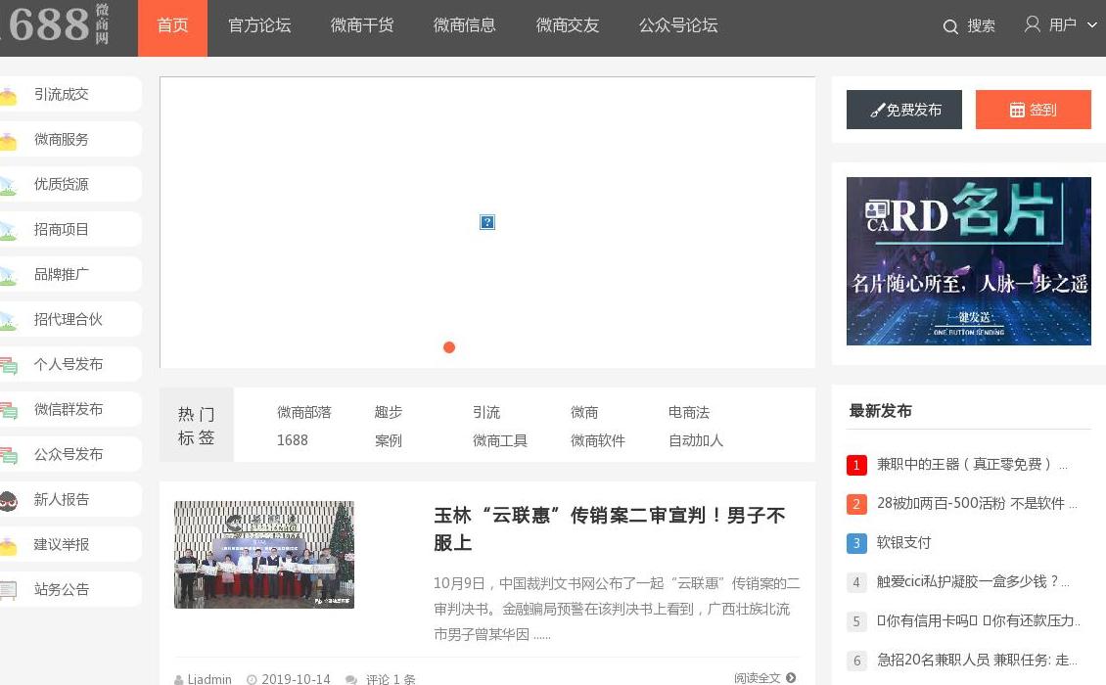Image resolution: width=1106 pixels, height=685 pixels.
Task: Click the article date 2019-10-14
Action: 296,679
